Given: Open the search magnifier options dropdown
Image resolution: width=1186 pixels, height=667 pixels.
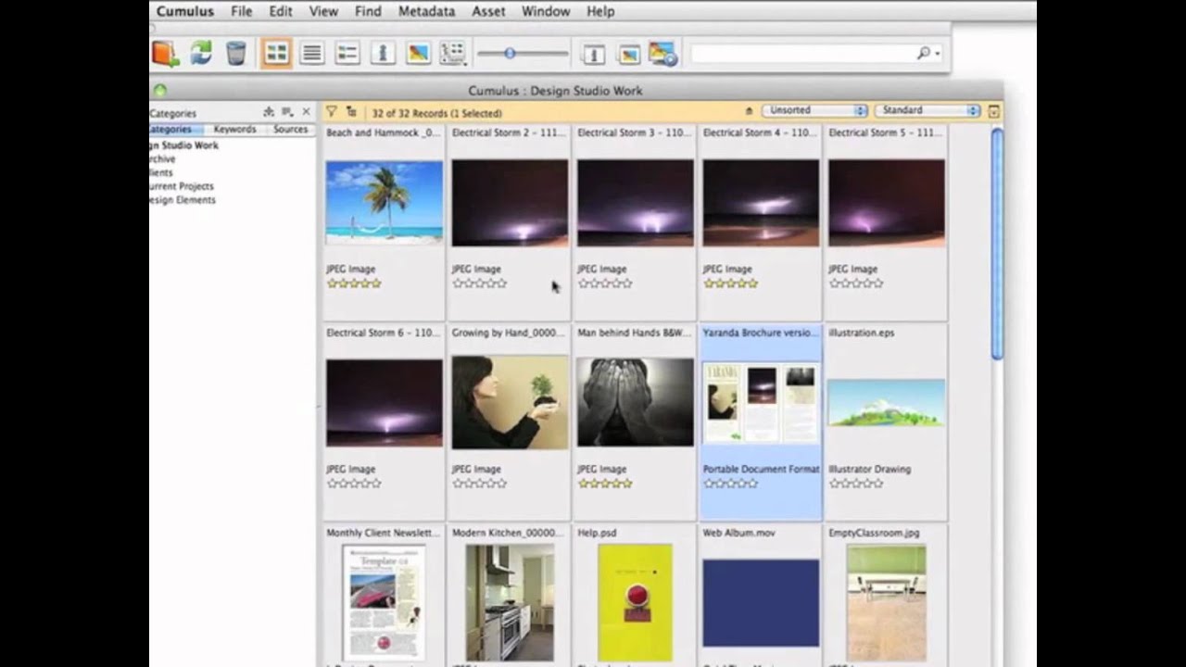Looking at the screenshot, I should [927, 54].
